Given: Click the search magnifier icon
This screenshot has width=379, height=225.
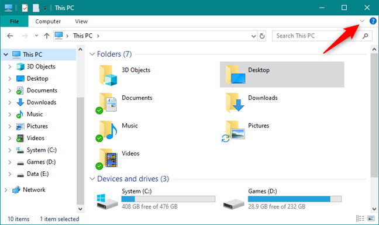Looking at the screenshot, I should click(366, 36).
